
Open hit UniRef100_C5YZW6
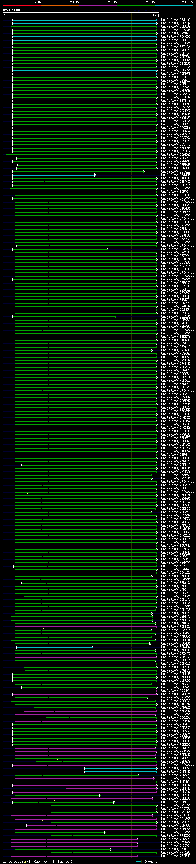(x=176, y=30)
